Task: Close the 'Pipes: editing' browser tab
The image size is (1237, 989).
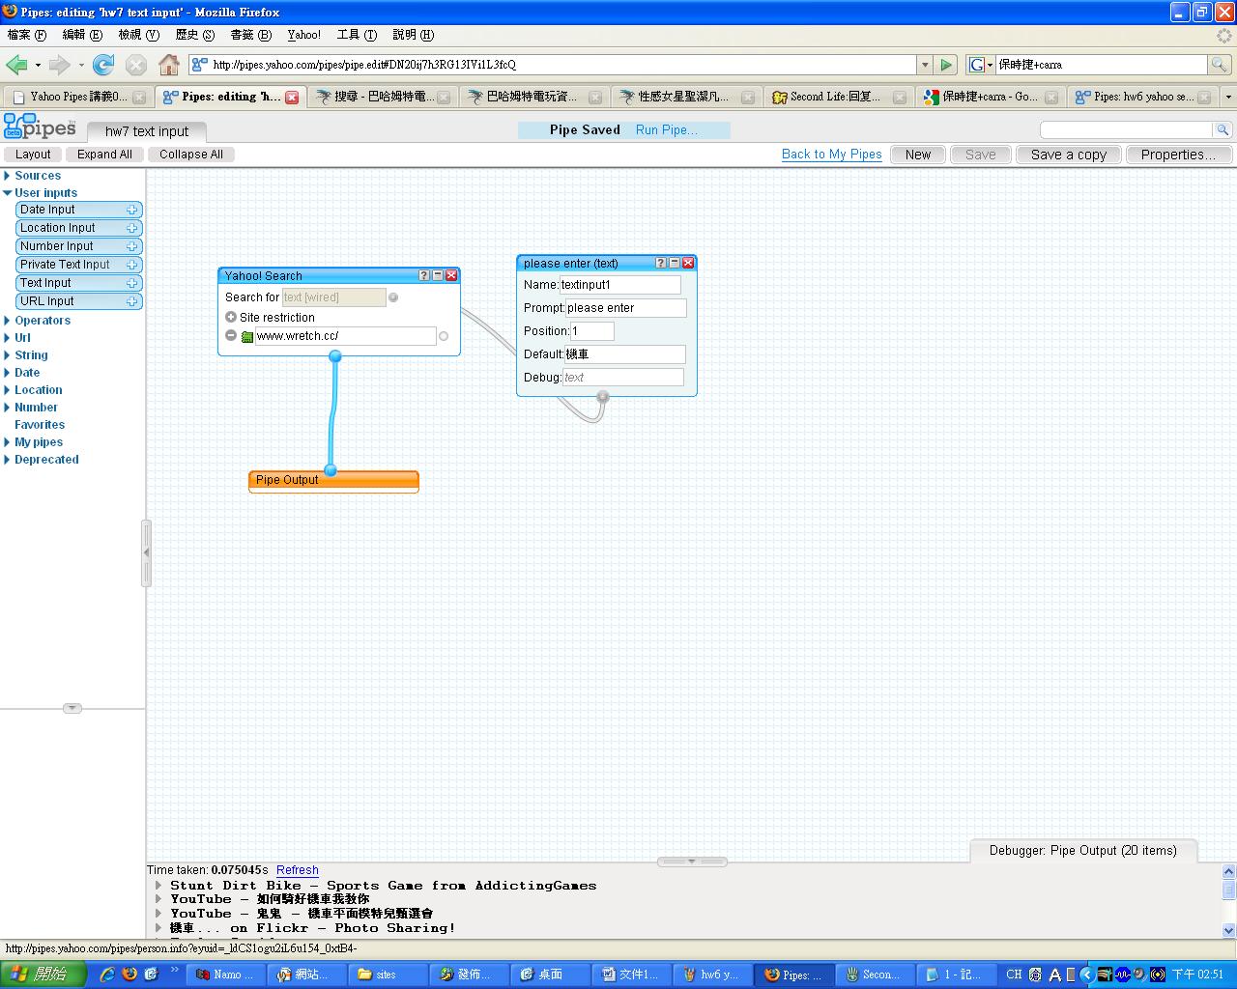Action: [292, 97]
